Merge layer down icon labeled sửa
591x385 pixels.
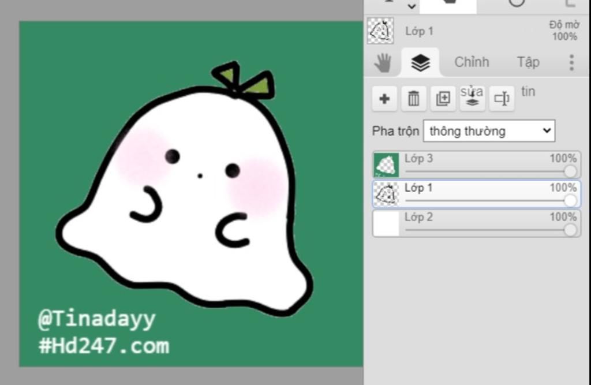click(x=472, y=99)
